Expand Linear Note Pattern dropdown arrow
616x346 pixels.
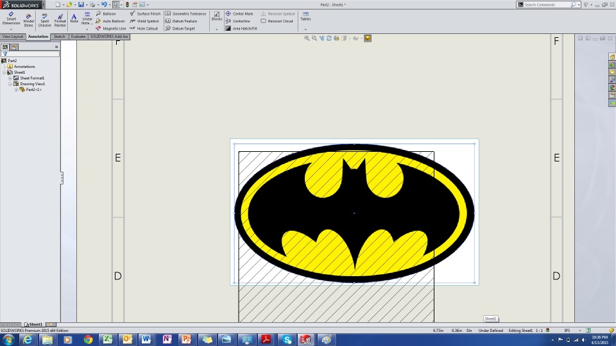point(87,29)
